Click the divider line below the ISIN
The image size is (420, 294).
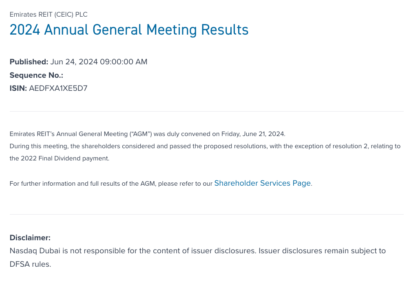click(206, 111)
